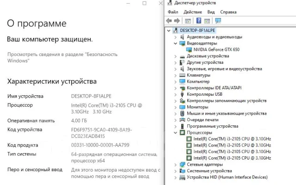Select the first Intel Core i3-2105 processor entry

(232, 139)
